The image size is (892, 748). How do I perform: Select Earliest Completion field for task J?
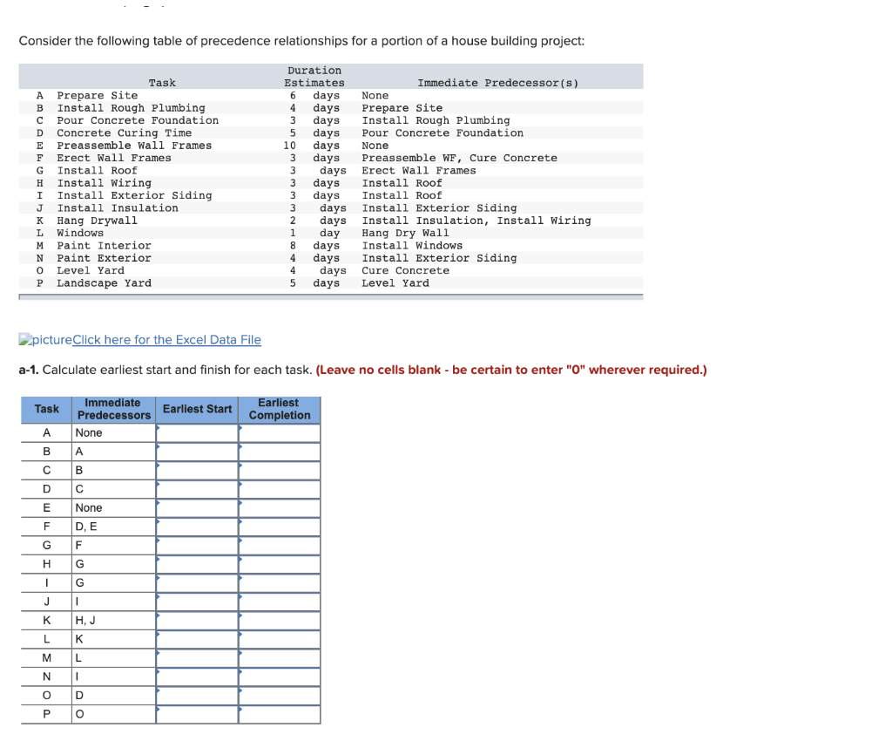click(x=280, y=602)
